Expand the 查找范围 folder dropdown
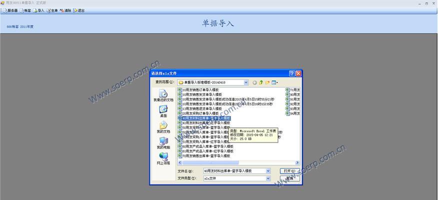Viewport: 438px width, 200px height. (246, 82)
